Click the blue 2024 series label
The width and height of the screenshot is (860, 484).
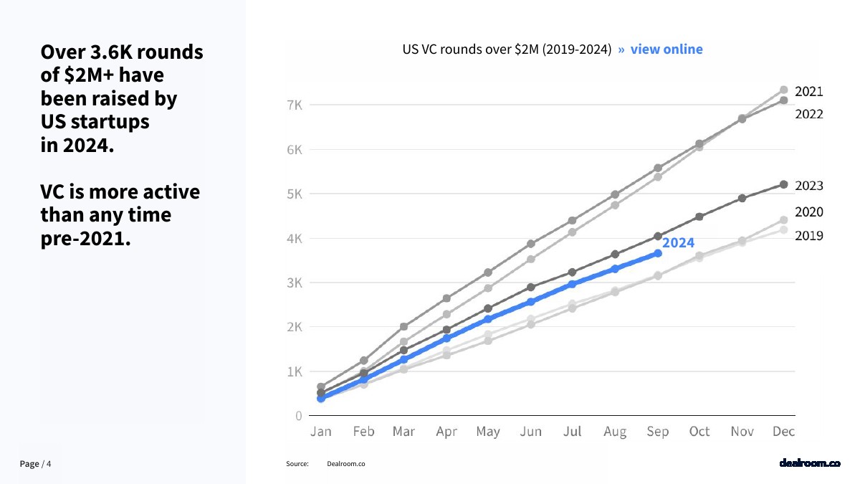coord(678,243)
